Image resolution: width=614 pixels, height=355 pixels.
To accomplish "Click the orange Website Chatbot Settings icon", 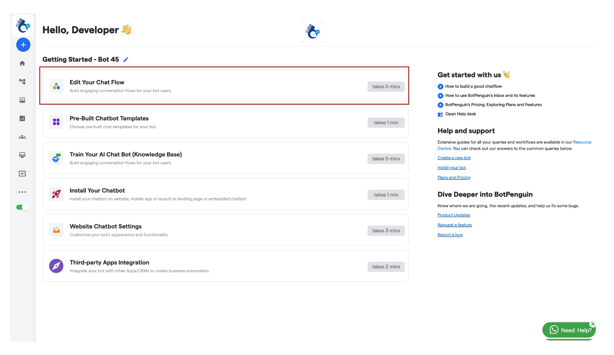I will [x=56, y=230].
